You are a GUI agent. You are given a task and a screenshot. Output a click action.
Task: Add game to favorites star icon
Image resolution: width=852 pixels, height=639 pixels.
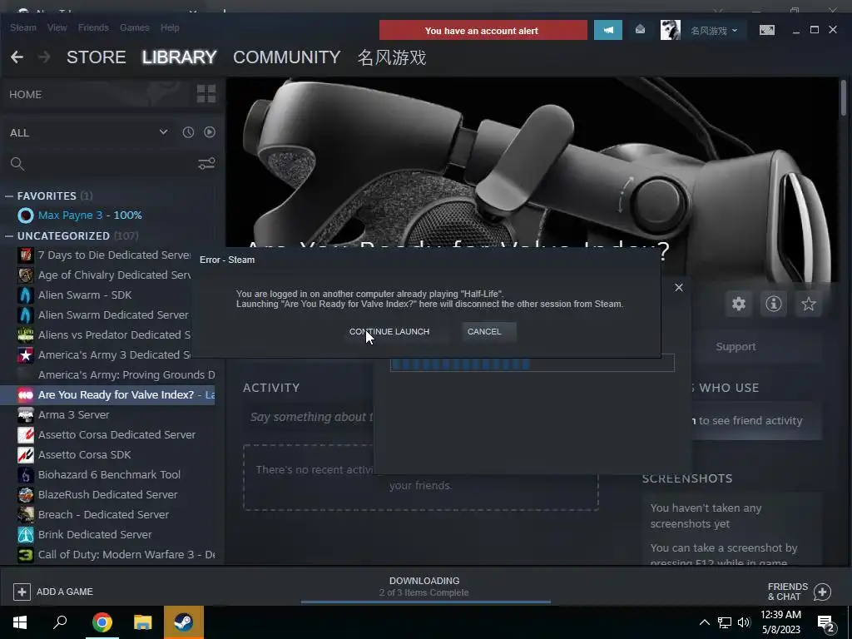point(809,304)
